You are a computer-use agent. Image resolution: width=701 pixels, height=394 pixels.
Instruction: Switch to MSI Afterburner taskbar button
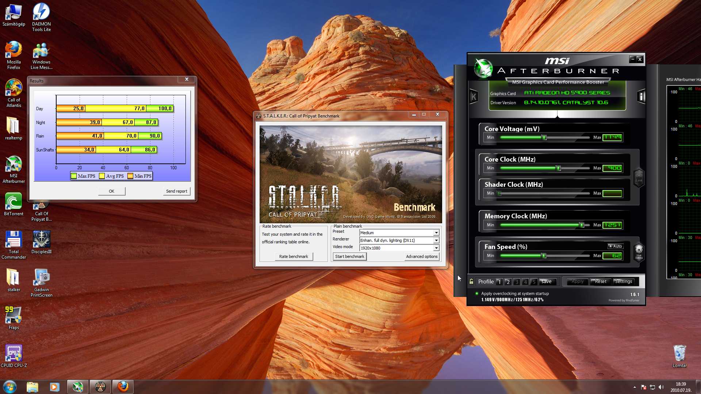coord(77,387)
